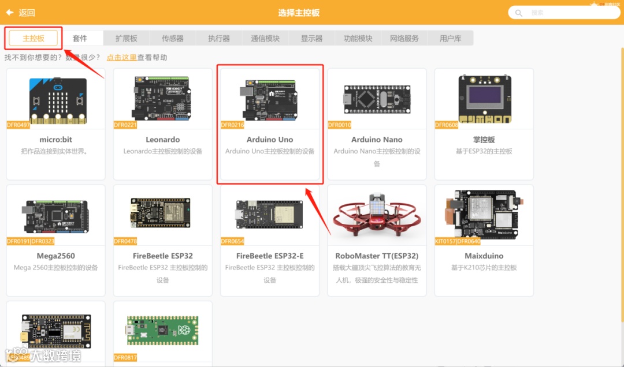624x367 pixels.
Task: Open the 通信模块 tab
Action: (265, 38)
